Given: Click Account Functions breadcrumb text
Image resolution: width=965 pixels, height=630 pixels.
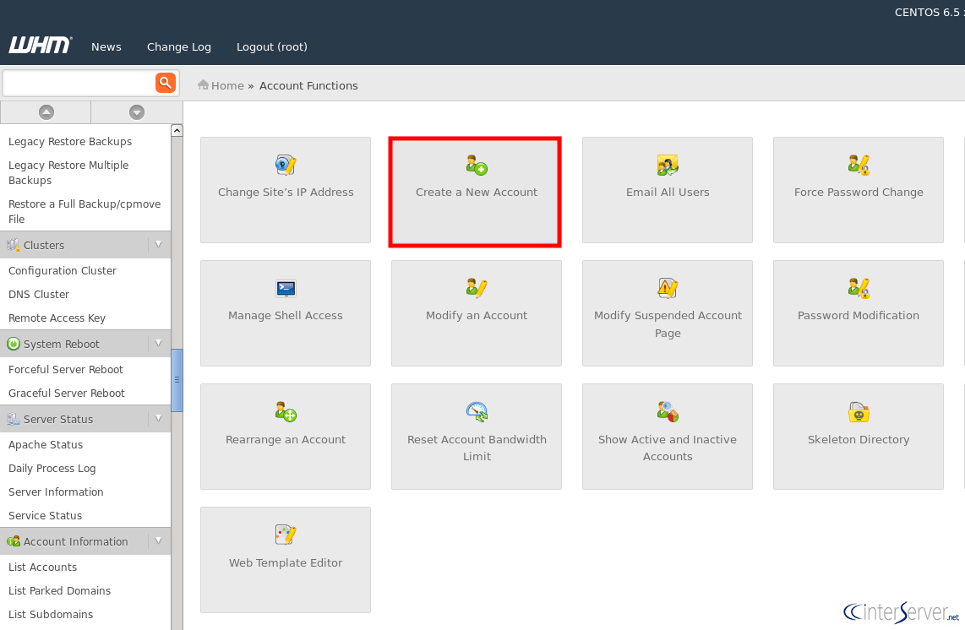Looking at the screenshot, I should [x=308, y=85].
